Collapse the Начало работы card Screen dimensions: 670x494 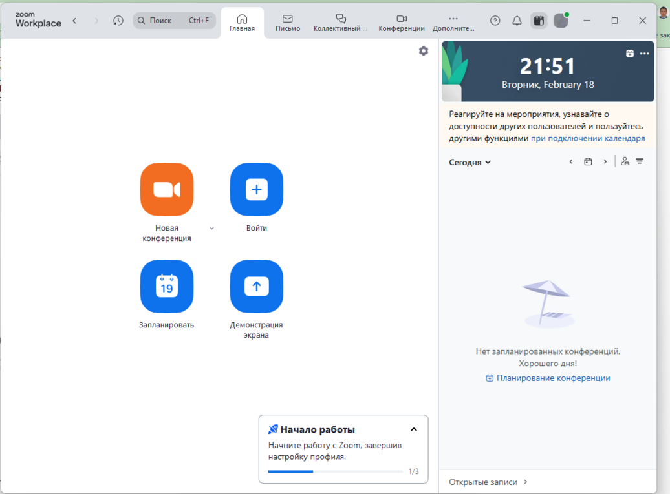[x=414, y=429]
